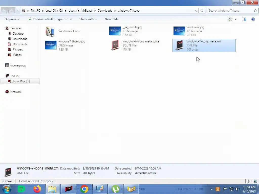The height and width of the screenshot is (194, 259).
Task: Open Desktop in navigation pane
Action: tap(18, 34)
